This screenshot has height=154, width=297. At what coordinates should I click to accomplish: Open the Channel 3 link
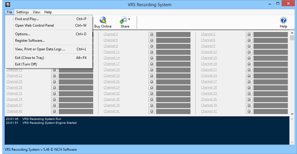(x=208, y=34)
